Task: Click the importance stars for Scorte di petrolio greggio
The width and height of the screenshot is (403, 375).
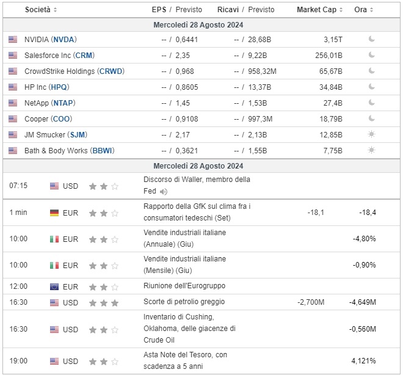Action: (104, 303)
